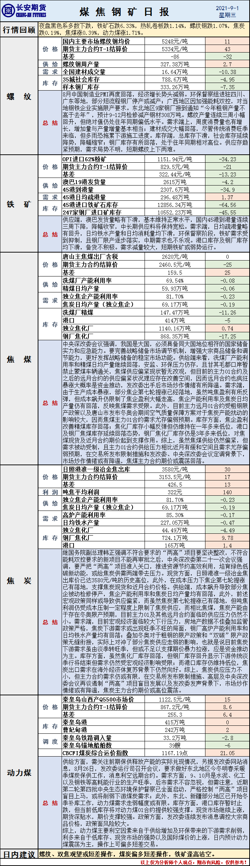Select the 澳巴19港发货量 row label
This screenshot has width=250, height=866.
click(x=84, y=182)
